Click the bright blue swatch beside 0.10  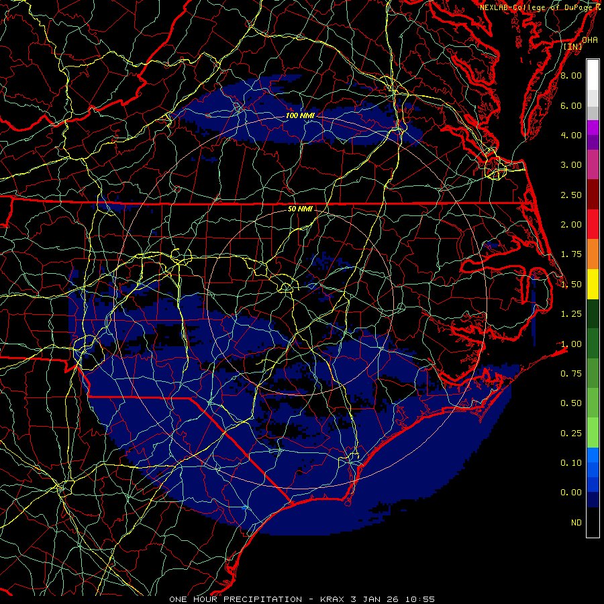(593, 455)
